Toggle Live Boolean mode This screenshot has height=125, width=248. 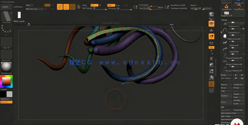click(x=18, y=7)
